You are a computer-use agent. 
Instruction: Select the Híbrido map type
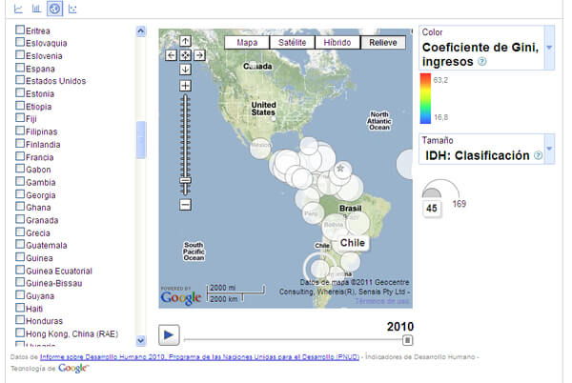(x=338, y=43)
